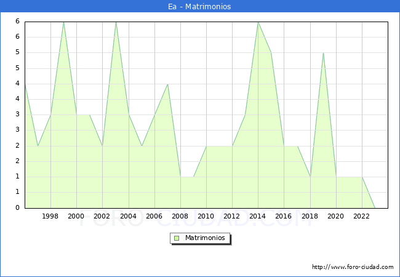Image resolution: width=400 pixels, height=277 pixels.
Task: Select the 2006 label on x-axis
Action: [154, 216]
